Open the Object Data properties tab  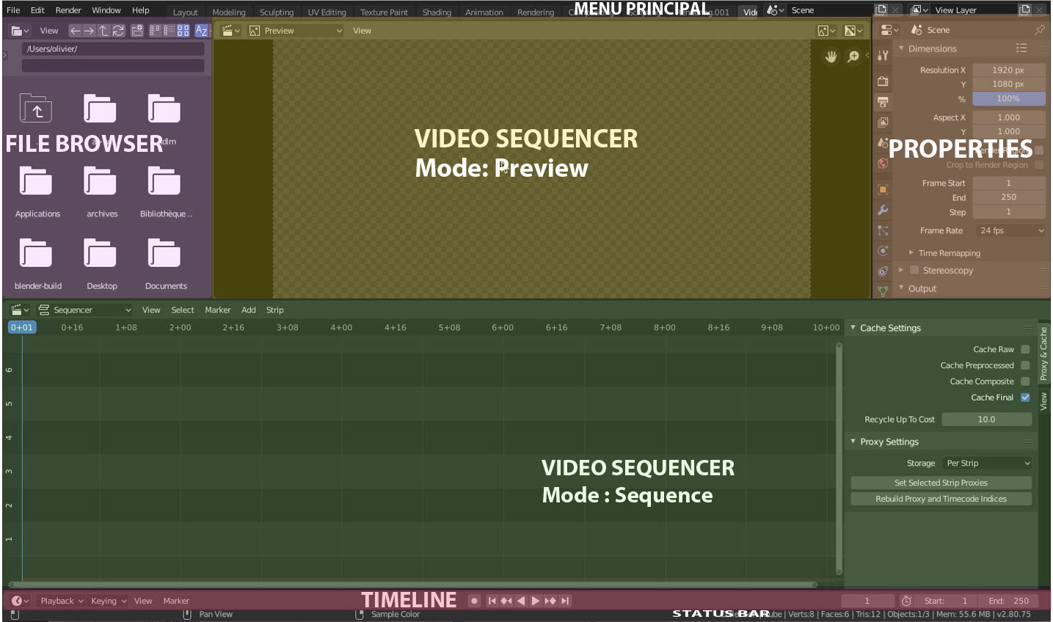click(883, 291)
